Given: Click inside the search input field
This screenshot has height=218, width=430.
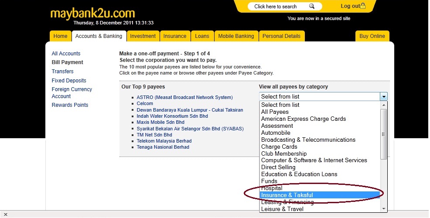Looking at the screenshot, I should click(x=279, y=7).
